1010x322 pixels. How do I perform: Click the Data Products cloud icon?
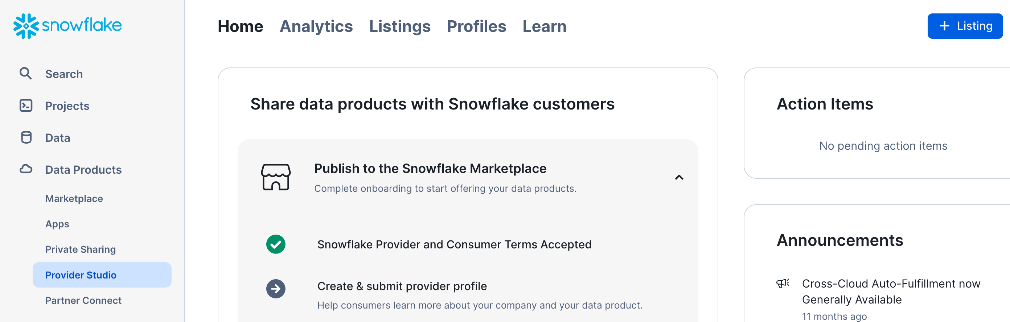coord(26,169)
